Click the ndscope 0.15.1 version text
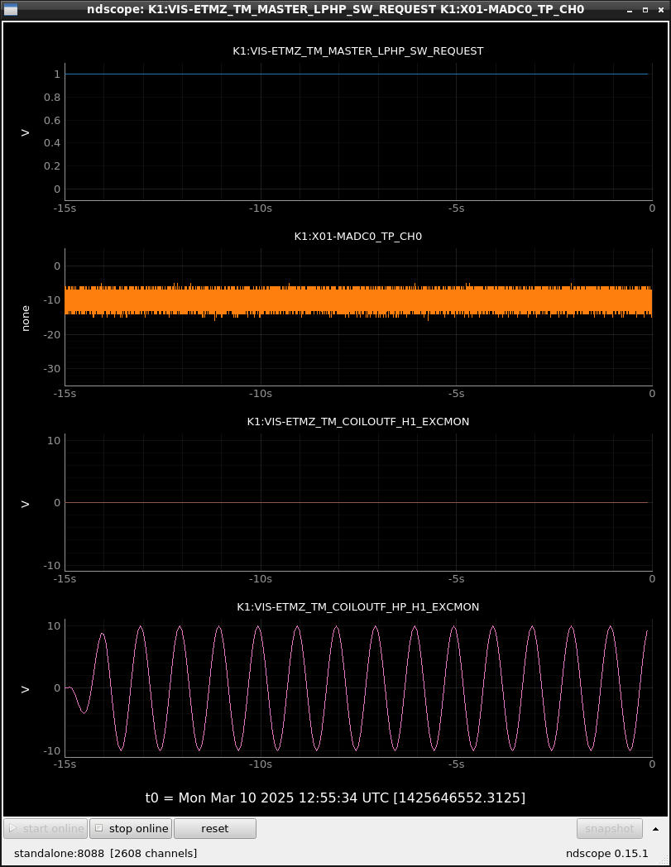This screenshot has width=671, height=867. (606, 853)
